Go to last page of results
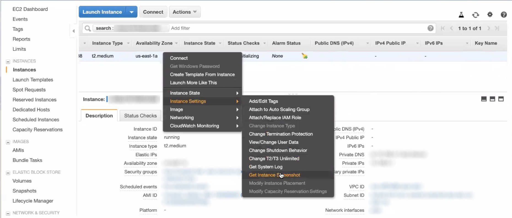The height and width of the screenshot is (218, 512). tap(497, 28)
